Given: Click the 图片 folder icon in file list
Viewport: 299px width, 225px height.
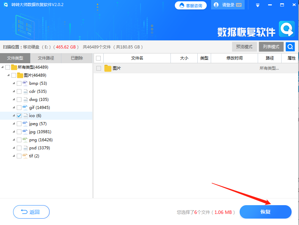Looking at the screenshot, I should click(107, 68).
